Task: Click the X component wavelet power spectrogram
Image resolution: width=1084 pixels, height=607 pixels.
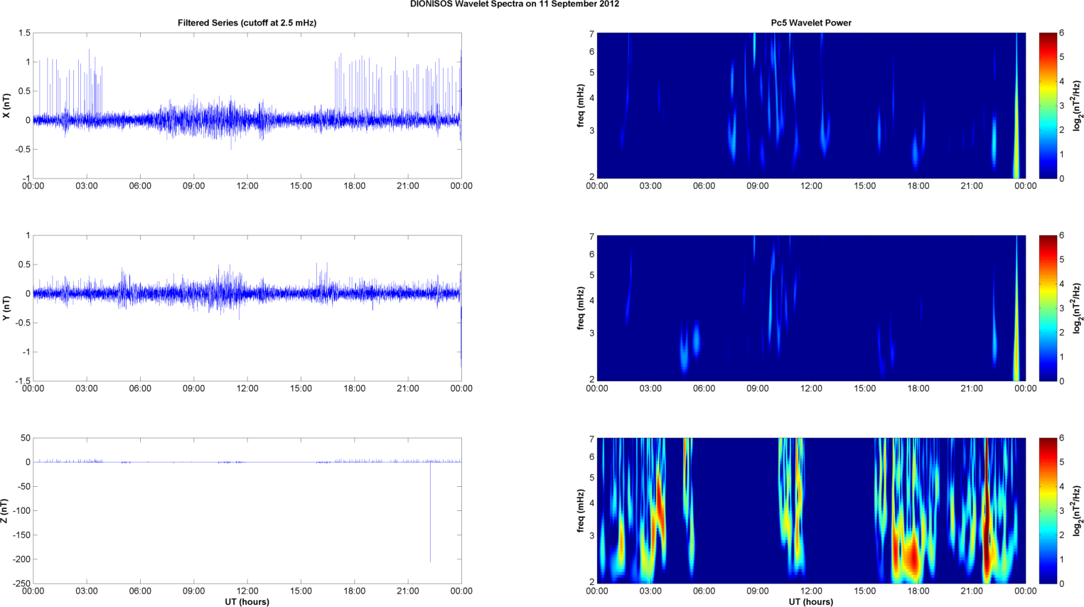Action: [x=811, y=105]
